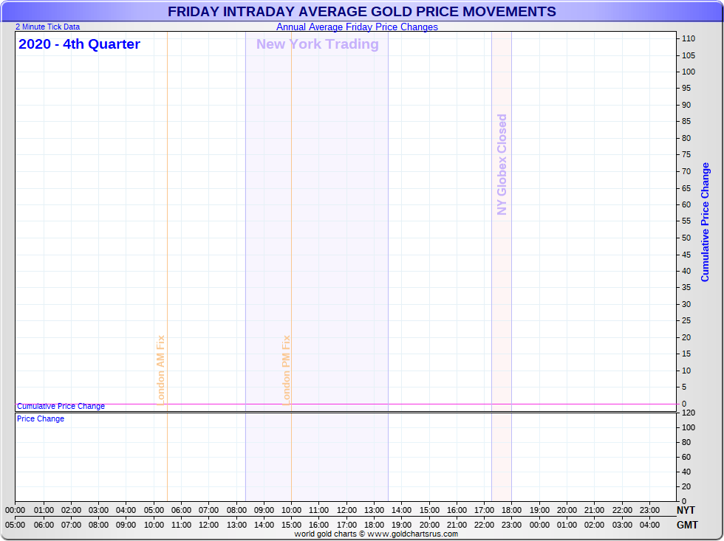Click the small 'Cumulative Price Change' panel label

[61, 407]
